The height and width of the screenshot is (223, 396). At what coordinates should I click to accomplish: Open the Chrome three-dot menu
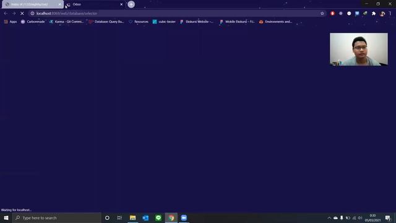[390, 14]
